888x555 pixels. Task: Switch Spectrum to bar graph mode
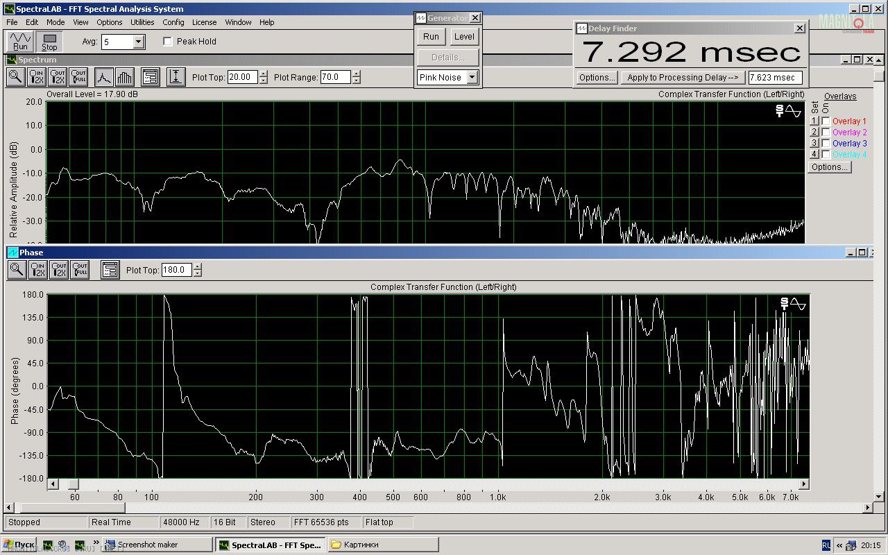tap(125, 77)
